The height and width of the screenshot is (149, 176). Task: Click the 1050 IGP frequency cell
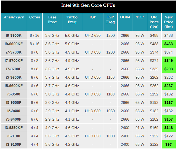[111, 111]
